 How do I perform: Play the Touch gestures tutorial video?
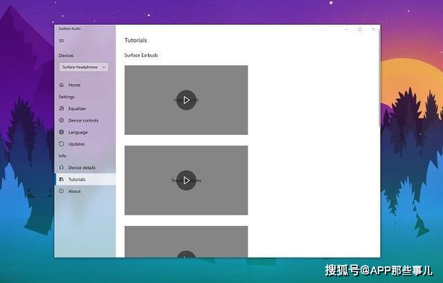pyautogui.click(x=186, y=180)
